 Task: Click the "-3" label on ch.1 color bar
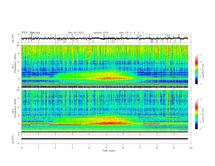click(200, 55)
